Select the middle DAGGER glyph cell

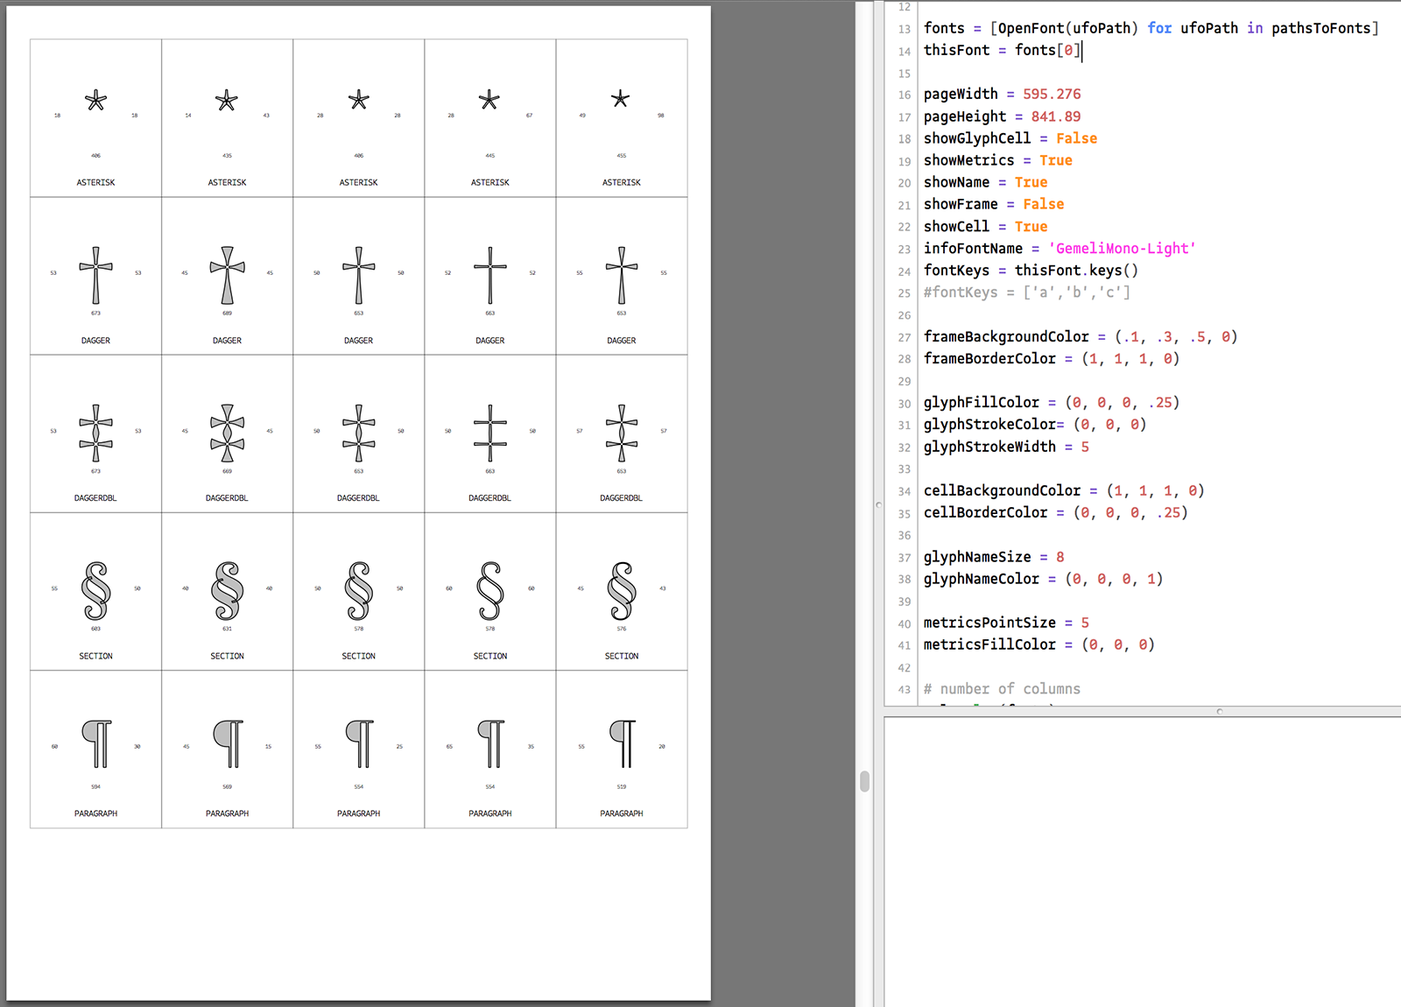[x=358, y=276]
